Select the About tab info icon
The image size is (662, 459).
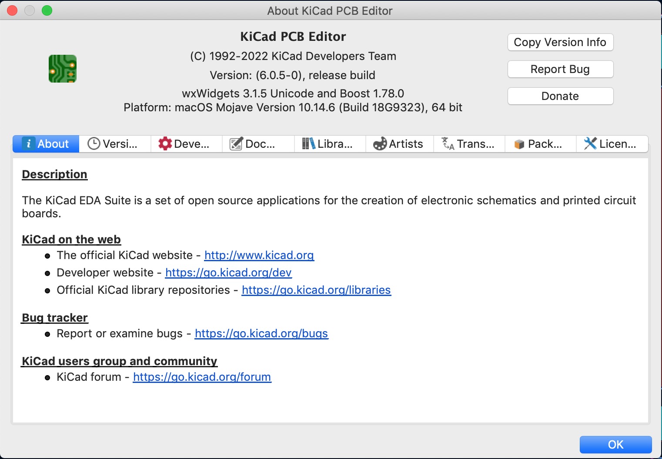click(29, 143)
